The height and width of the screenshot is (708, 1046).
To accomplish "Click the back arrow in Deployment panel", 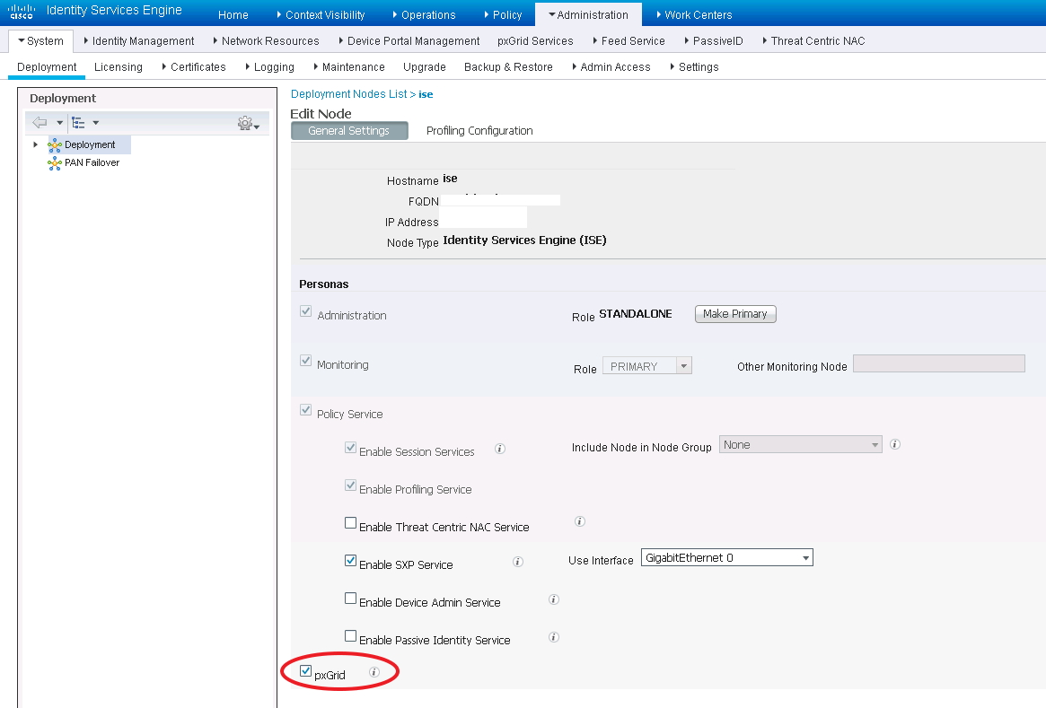I will (x=40, y=123).
